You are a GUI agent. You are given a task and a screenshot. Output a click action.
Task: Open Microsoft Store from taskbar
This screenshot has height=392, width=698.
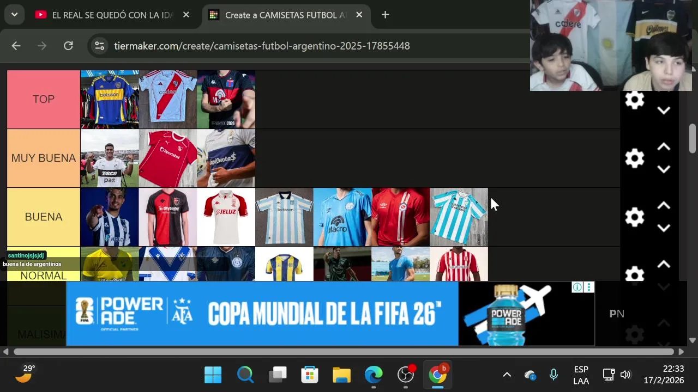click(x=310, y=375)
